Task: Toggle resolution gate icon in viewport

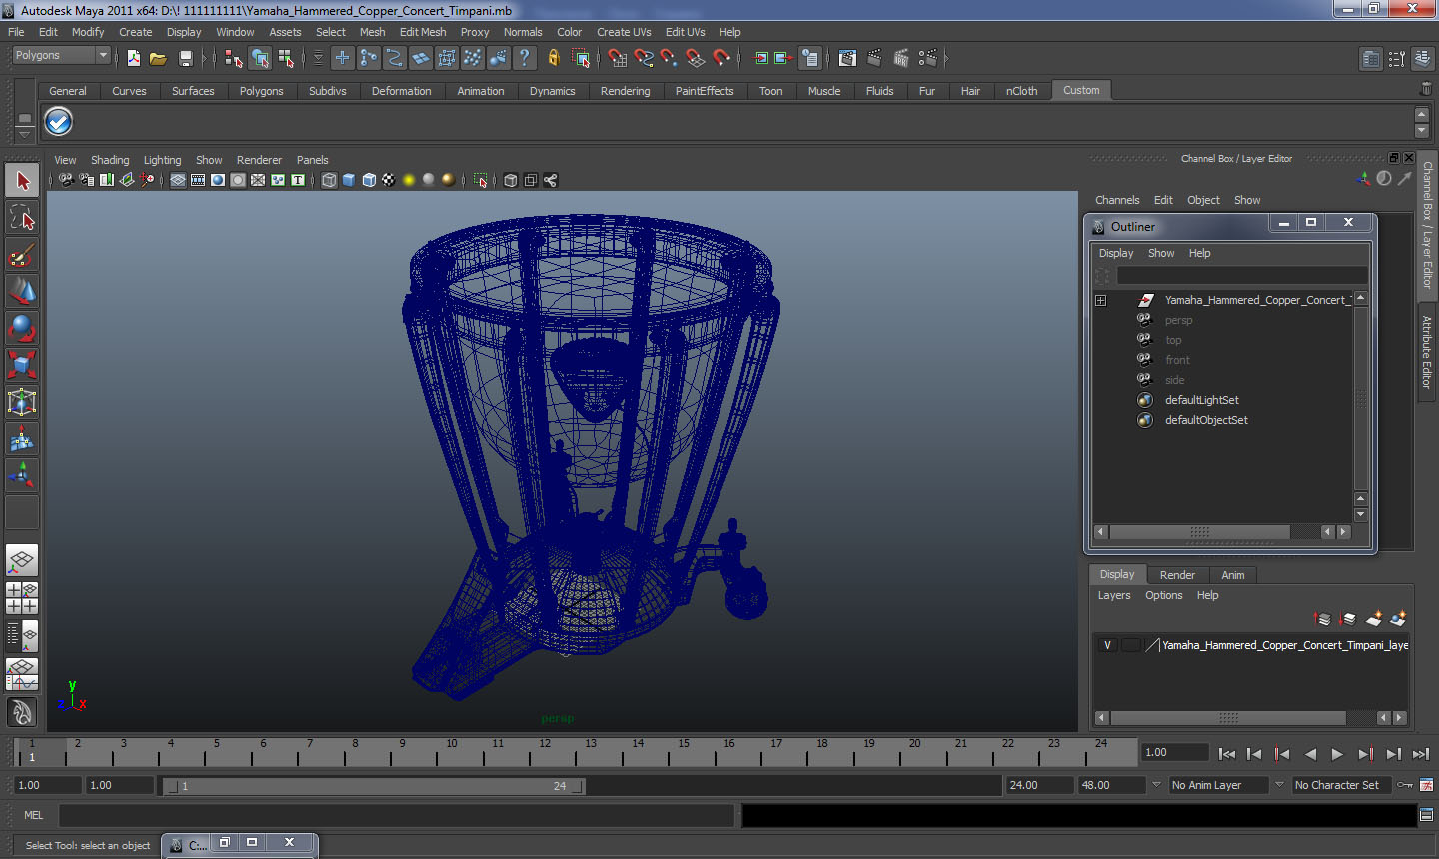Action: 218,180
